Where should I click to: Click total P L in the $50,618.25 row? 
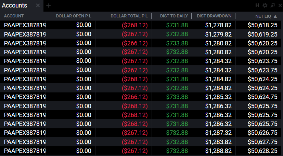tap(135, 25)
